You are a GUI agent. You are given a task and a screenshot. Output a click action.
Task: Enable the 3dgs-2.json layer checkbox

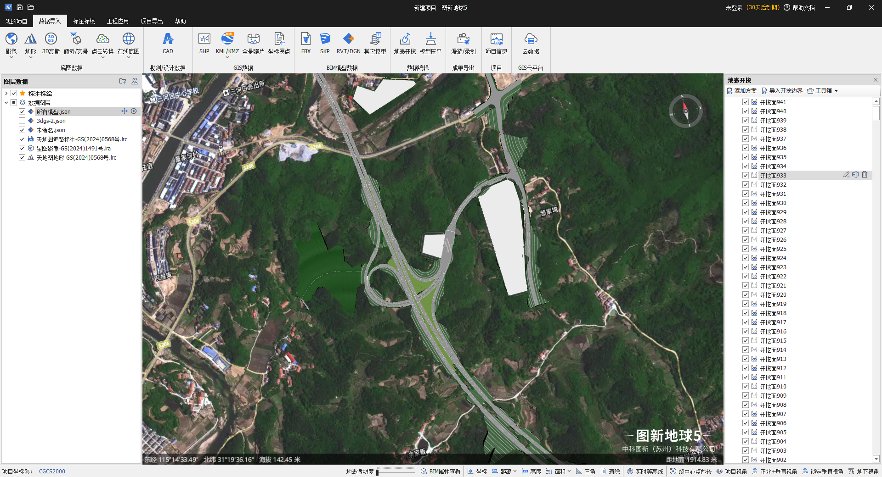tap(22, 121)
